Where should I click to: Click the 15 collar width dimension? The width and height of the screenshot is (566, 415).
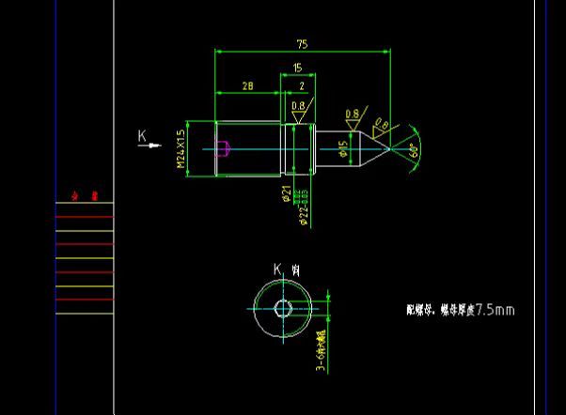(297, 68)
